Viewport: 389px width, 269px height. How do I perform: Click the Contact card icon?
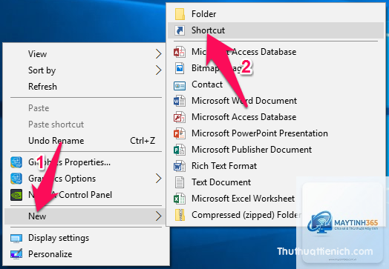180,86
